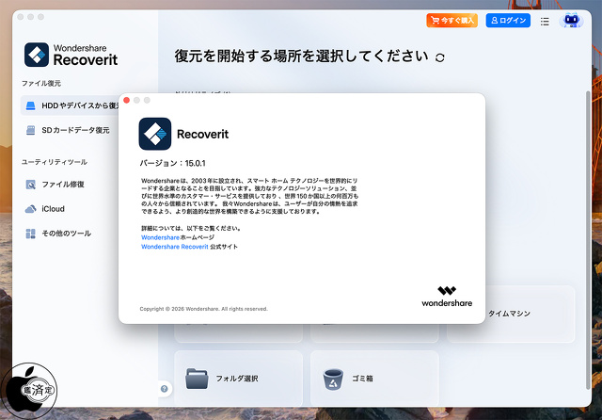This screenshot has width=602, height=420.
Task: Click the refresh icon beside the heading
Action: point(440,57)
